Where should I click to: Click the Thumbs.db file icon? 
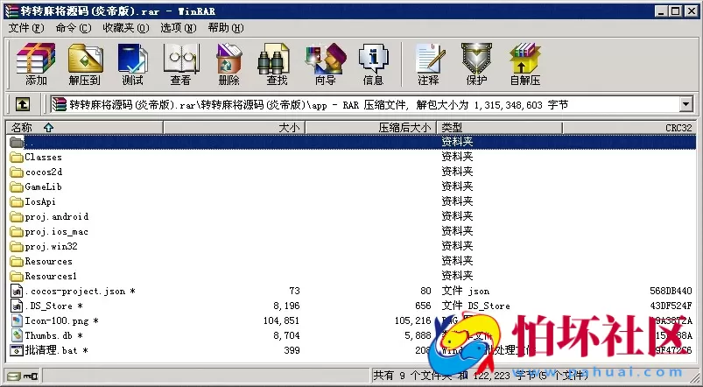pyautogui.click(x=17, y=335)
